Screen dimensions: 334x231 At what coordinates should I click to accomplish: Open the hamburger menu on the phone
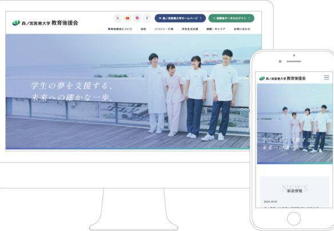327,78
